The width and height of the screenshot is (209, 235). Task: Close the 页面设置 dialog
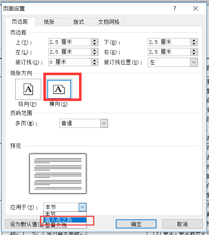pyautogui.click(x=196, y=8)
